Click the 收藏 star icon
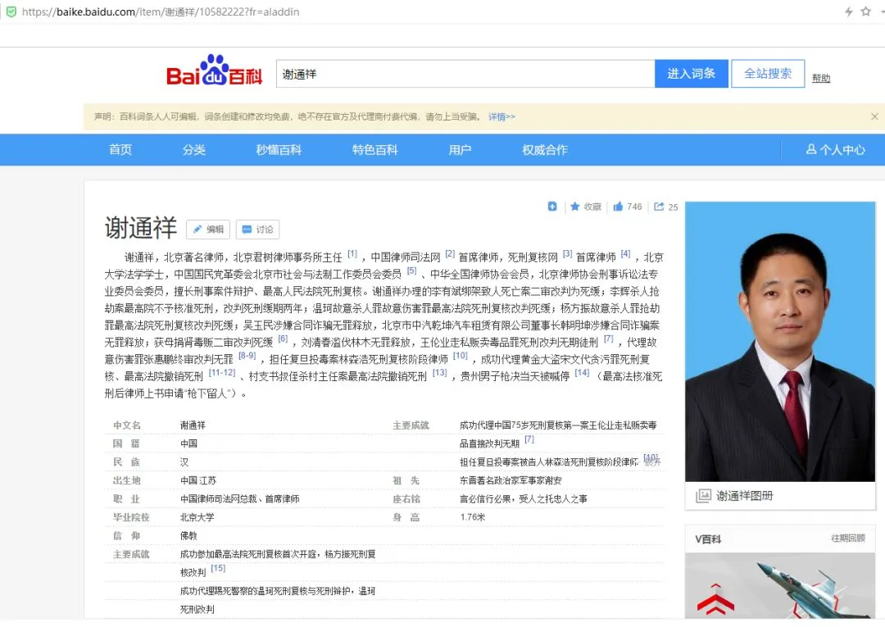Image resolution: width=885 pixels, height=627 pixels. coord(574,207)
